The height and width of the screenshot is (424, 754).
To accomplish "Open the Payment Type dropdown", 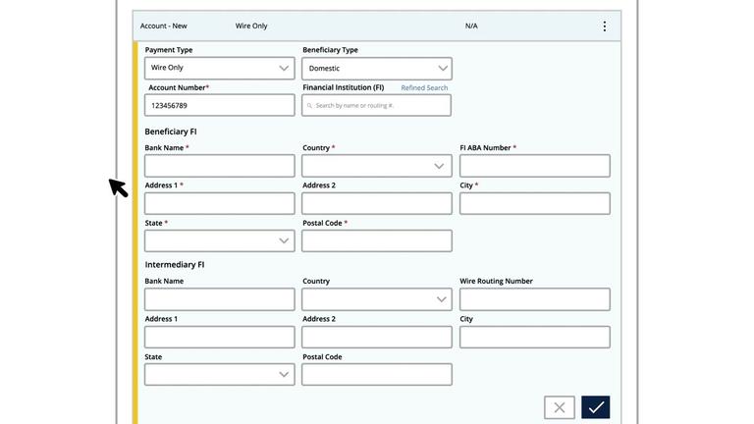I will [x=220, y=68].
